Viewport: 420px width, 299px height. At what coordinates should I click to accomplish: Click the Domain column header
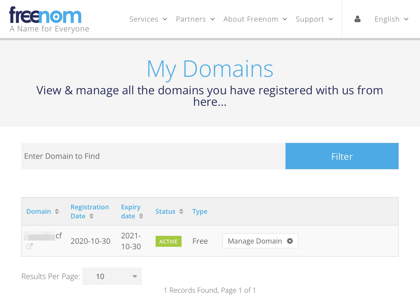click(38, 212)
